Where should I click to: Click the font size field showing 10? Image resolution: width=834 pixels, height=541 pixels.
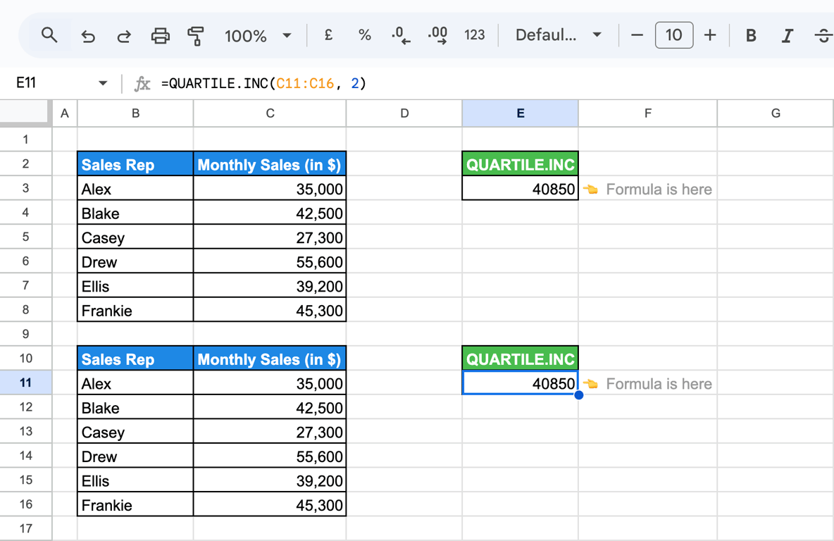point(674,35)
